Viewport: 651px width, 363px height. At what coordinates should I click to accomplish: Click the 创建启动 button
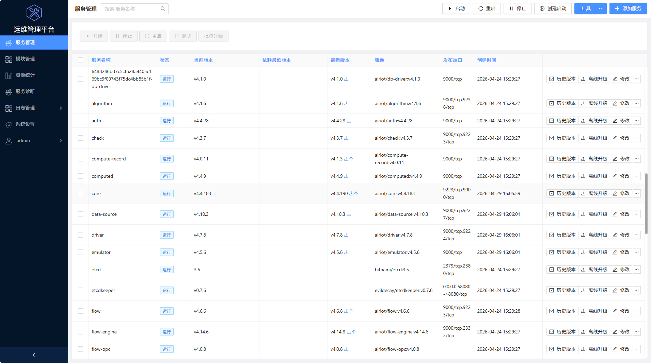(x=553, y=8)
